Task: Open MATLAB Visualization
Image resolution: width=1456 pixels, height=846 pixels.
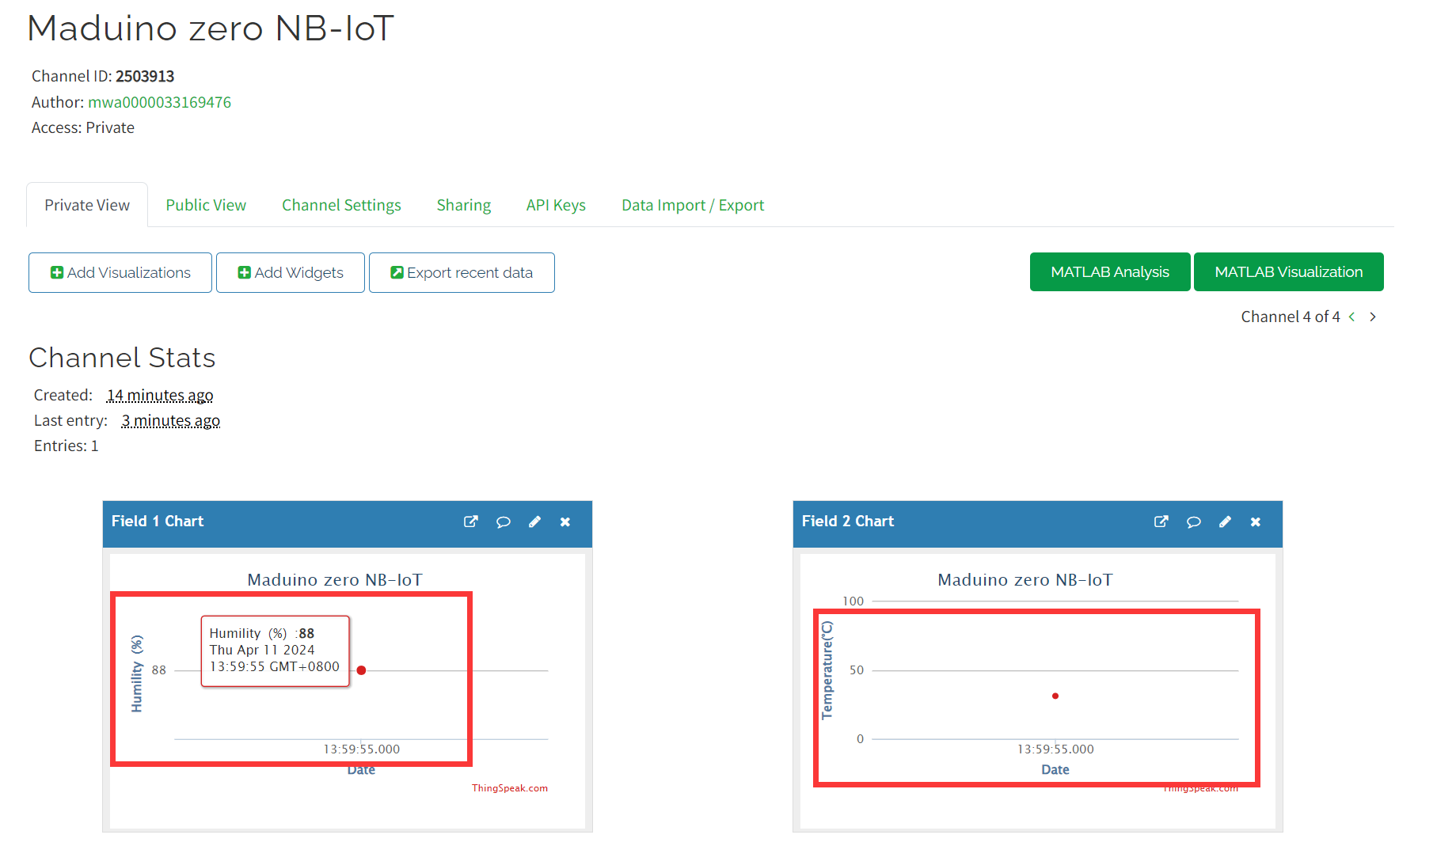Action: 1289,271
